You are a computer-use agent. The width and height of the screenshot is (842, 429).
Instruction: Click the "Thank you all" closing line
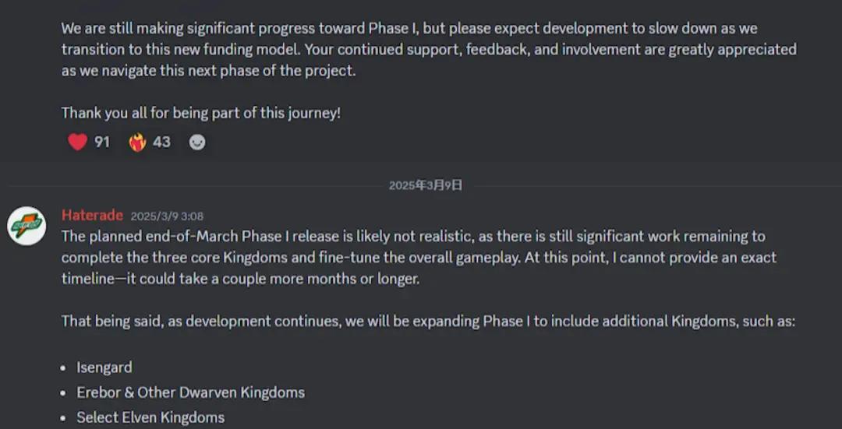tap(201, 113)
